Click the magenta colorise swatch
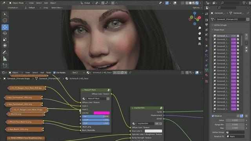Viewport: 251px width, 141px height. pyautogui.click(x=102, y=113)
